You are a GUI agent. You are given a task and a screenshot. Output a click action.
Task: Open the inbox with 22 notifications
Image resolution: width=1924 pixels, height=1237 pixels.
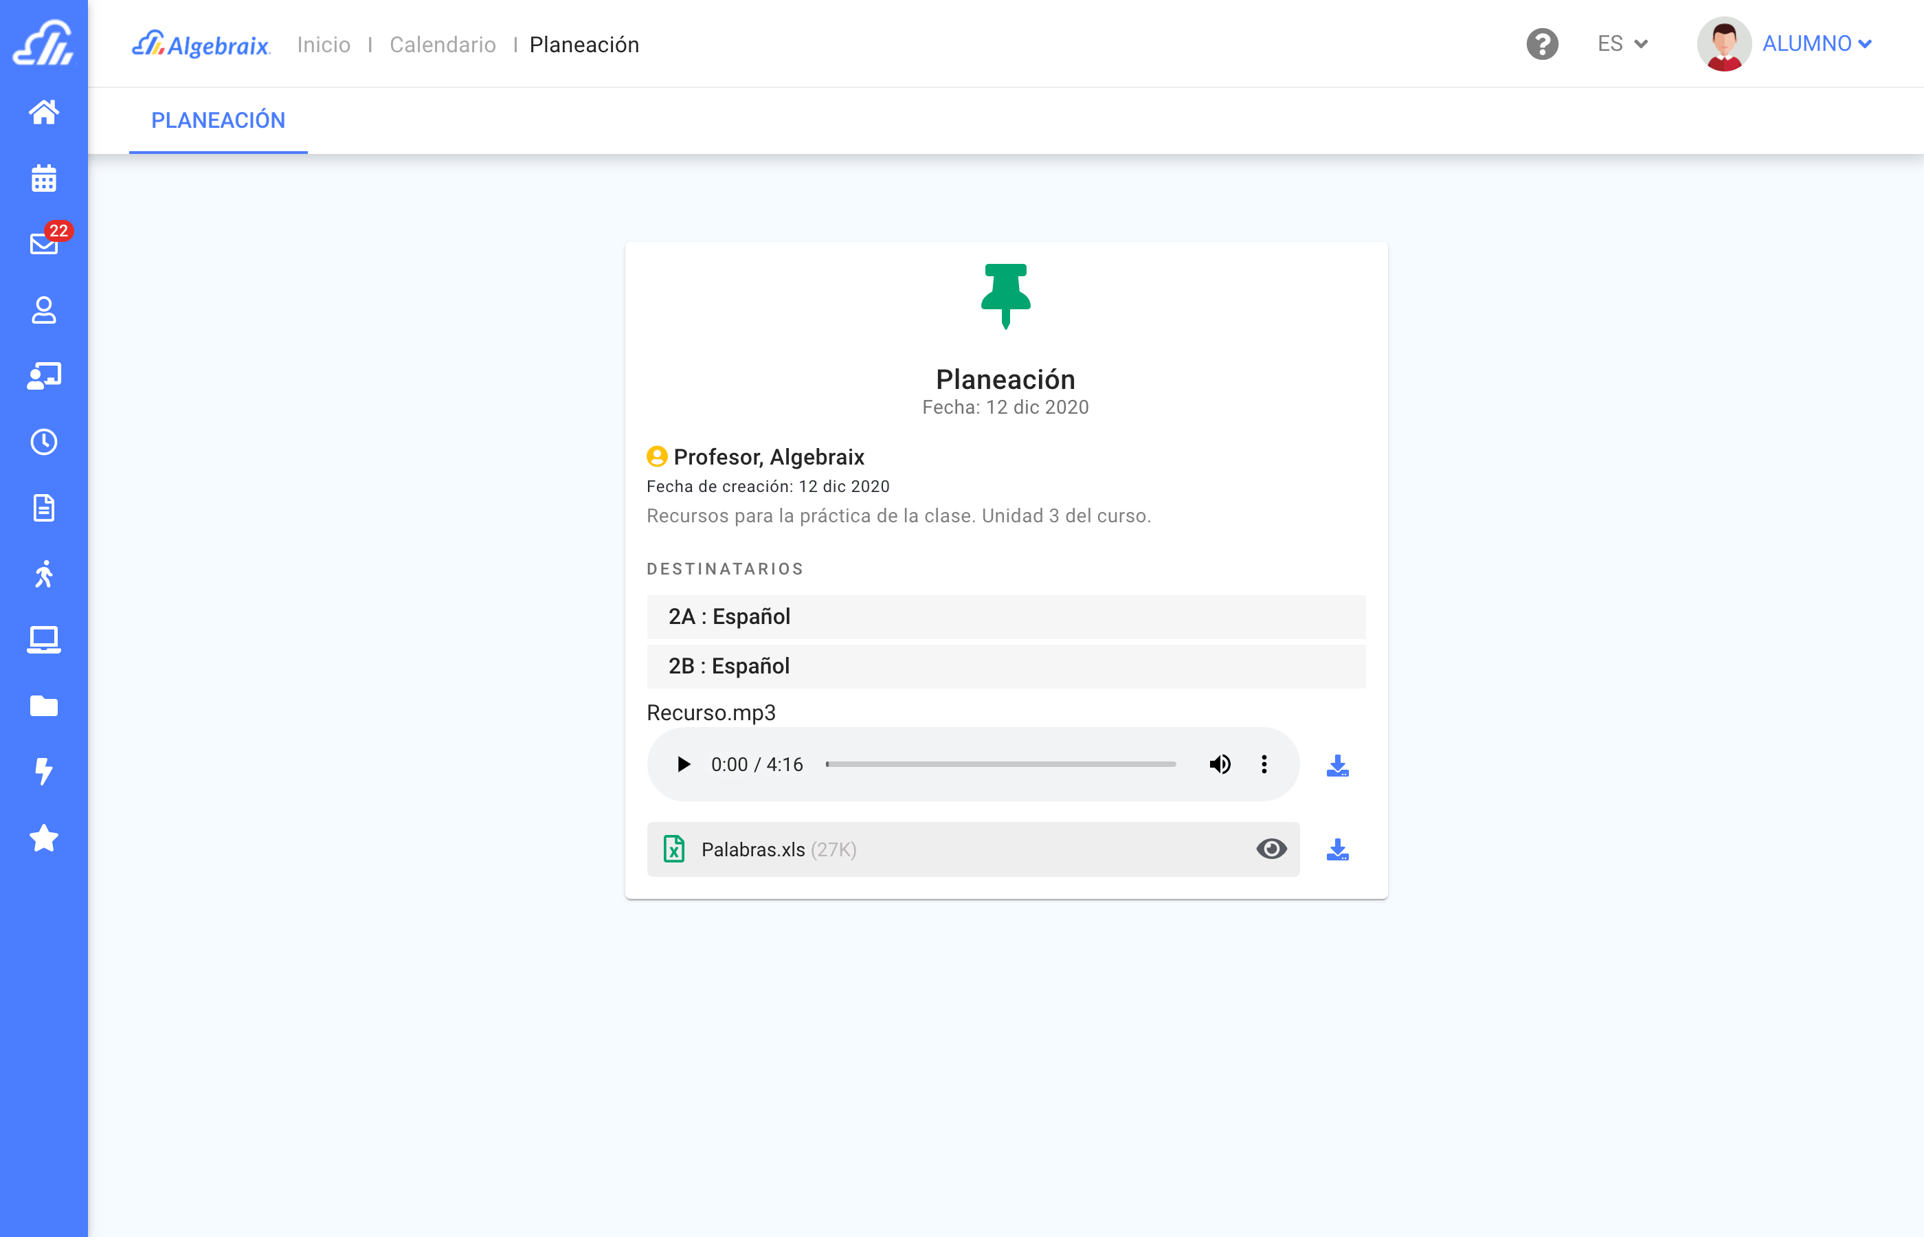coord(43,243)
